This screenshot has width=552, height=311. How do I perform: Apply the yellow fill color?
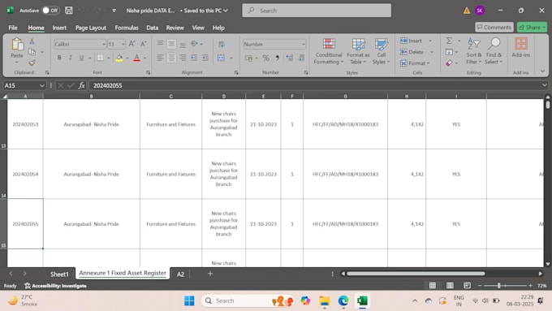(x=119, y=58)
